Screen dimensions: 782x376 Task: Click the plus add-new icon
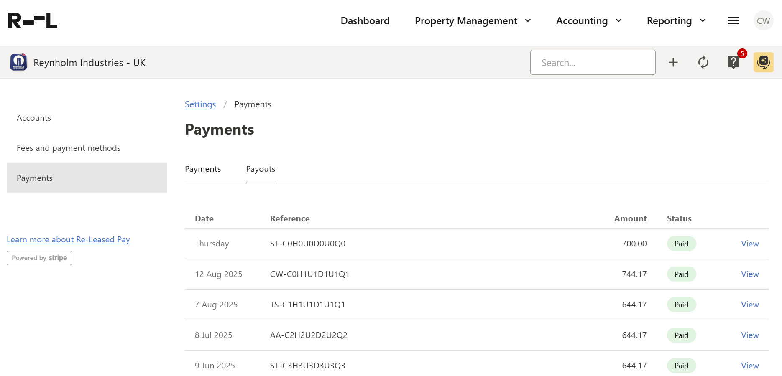point(673,63)
